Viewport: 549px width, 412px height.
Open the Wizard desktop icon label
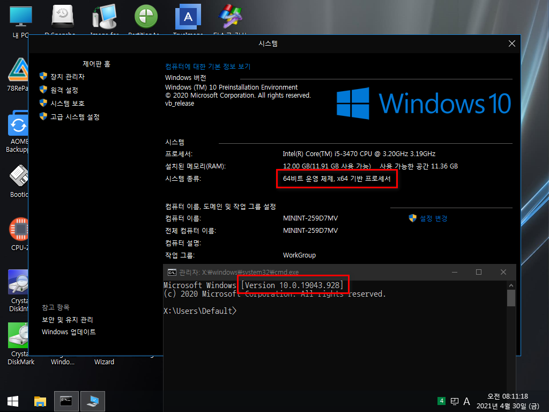click(104, 362)
